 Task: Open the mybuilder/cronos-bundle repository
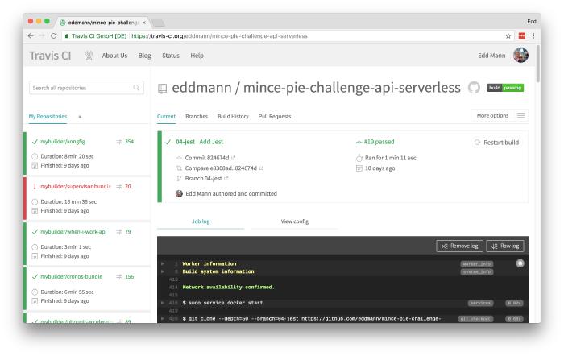coord(71,276)
